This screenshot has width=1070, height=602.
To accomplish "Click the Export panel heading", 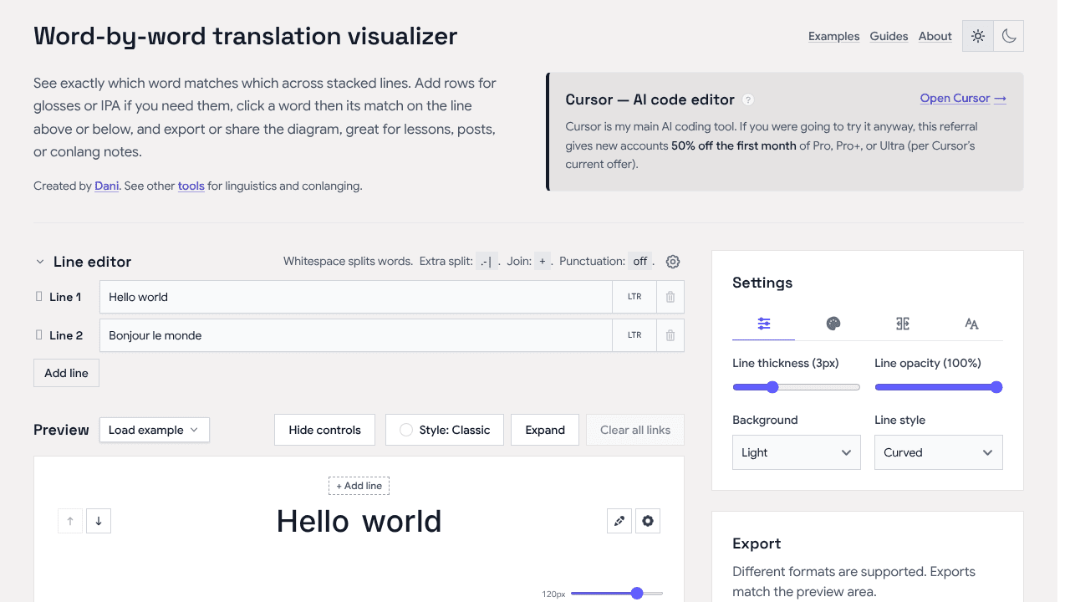I will 757,543.
